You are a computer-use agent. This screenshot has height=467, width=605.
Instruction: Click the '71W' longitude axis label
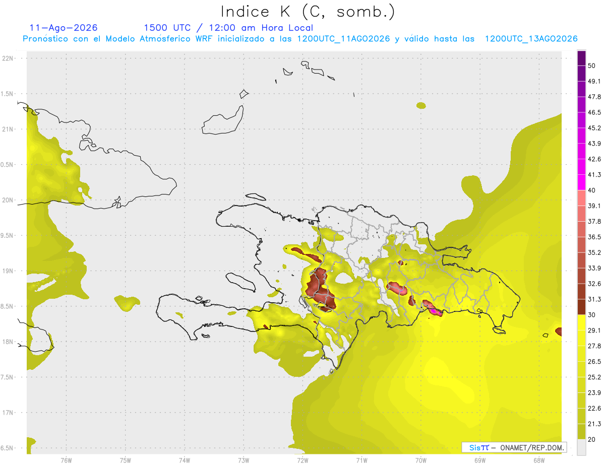click(x=361, y=460)
